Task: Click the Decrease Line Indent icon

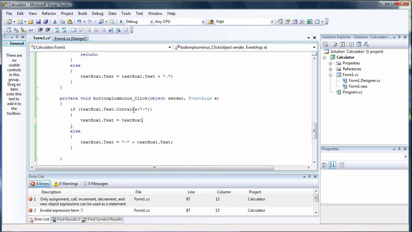Action: (40, 30)
